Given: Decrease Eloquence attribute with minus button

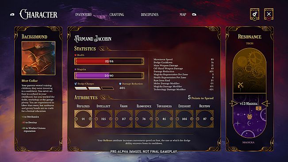Looking at the screenshot, I should [137, 119].
